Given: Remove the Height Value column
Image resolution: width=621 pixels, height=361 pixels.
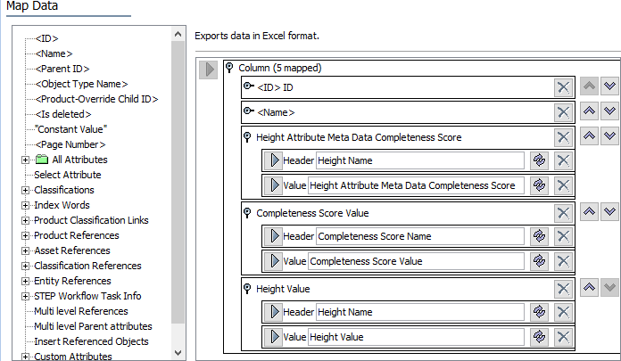Looking at the screenshot, I should click(x=563, y=289).
